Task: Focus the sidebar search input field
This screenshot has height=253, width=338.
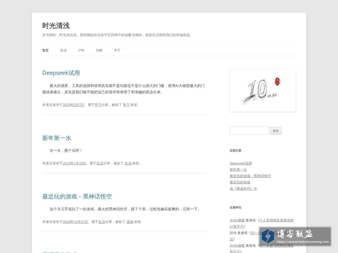Action: pos(249,130)
